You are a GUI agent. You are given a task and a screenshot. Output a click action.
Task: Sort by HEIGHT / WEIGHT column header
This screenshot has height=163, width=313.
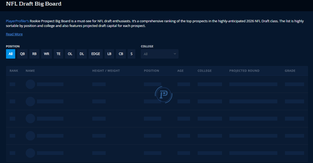[106, 71]
